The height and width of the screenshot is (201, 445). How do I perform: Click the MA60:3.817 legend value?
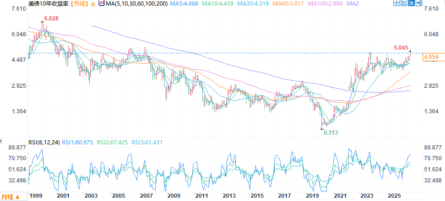288,4
